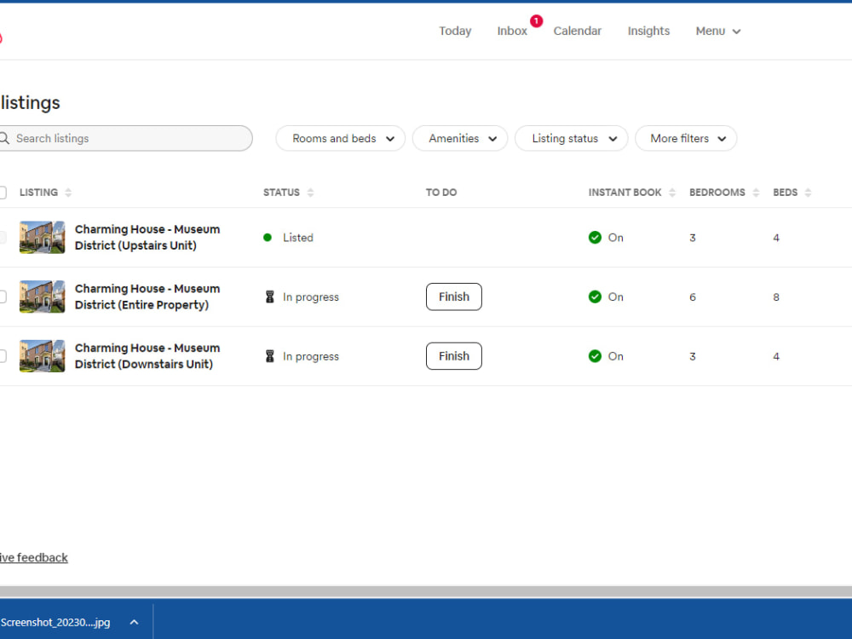Open Charming House Downstairs Unit listing title
The width and height of the screenshot is (852, 639).
147,356
